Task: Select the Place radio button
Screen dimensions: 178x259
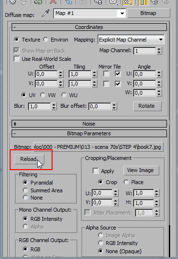Action: click(126, 182)
